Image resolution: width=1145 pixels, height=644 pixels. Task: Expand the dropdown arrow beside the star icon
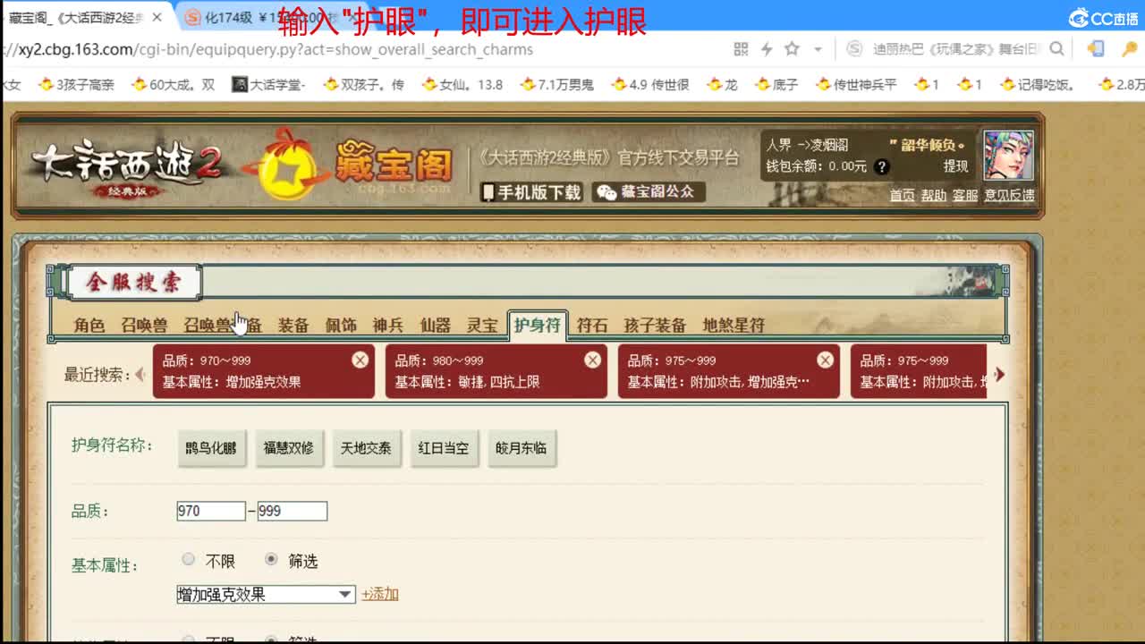click(x=818, y=50)
